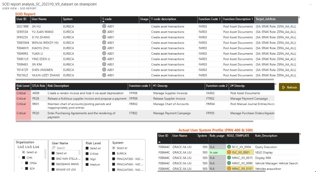The width and height of the screenshot is (316, 172).
Task: Toggle Risk Level Select all checkbox
Action: (87, 148)
